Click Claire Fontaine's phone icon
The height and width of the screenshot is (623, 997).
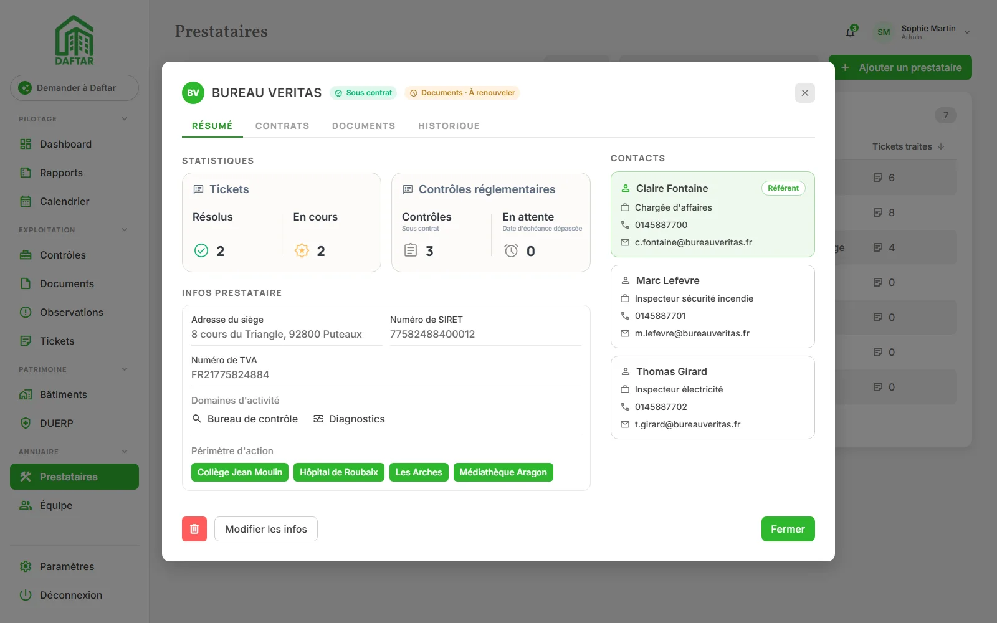[625, 225]
